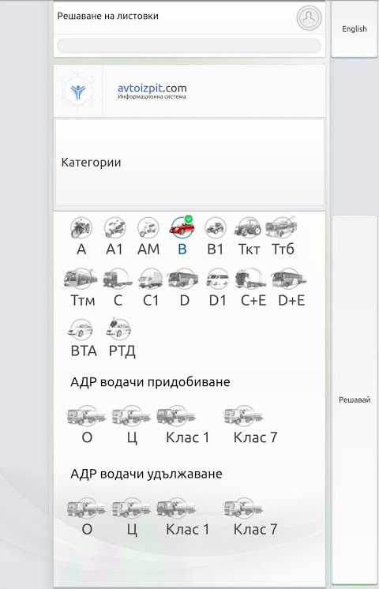Pick the B1 small vehicle icon
The width and height of the screenshot is (379, 589).
point(216,227)
